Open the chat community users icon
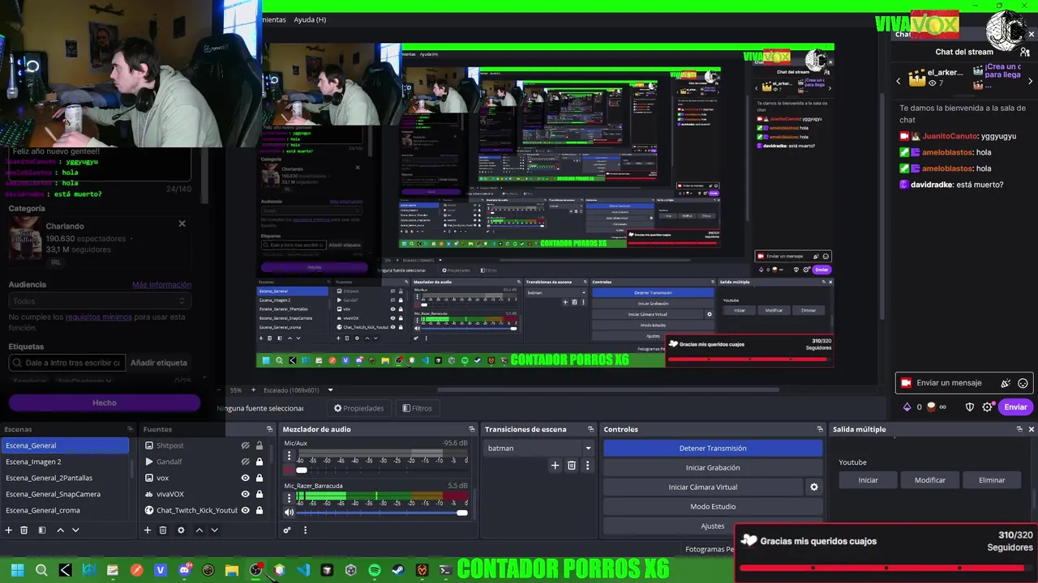 click(1025, 52)
